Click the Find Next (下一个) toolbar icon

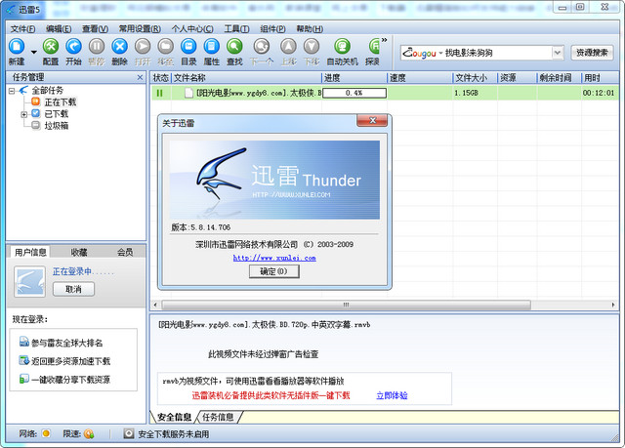(x=262, y=47)
